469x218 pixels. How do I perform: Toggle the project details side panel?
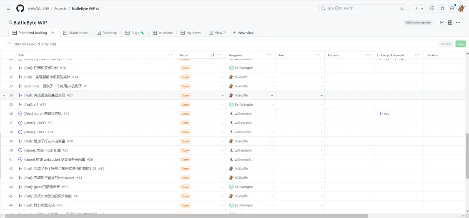(x=450, y=23)
